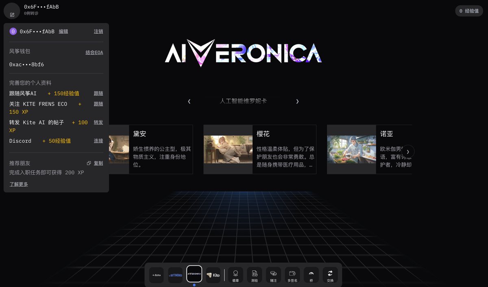
Task: Open the 交换 swap icon
Action: click(x=330, y=275)
